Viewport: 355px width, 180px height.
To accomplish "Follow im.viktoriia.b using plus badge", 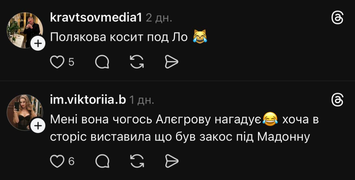I will 38,126.
